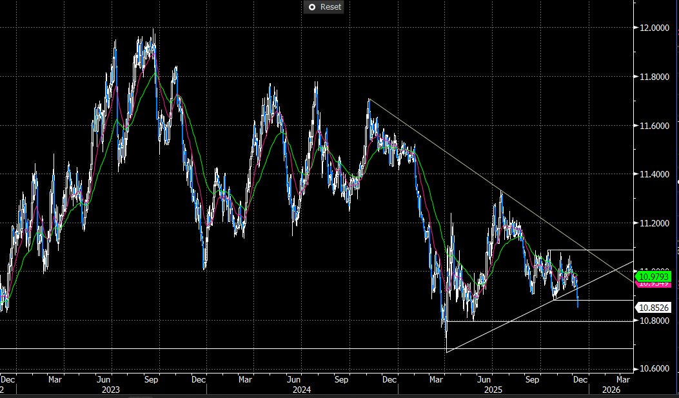Select the 10.8000 price axis label
679x398 pixels.
pos(655,321)
